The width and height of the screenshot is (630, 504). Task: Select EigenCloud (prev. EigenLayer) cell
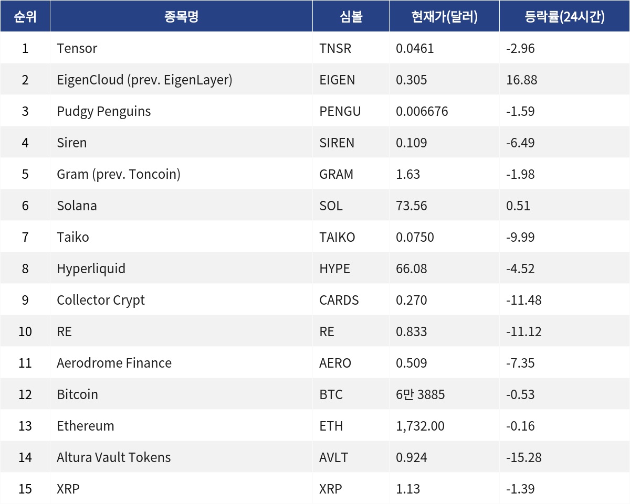181,80
